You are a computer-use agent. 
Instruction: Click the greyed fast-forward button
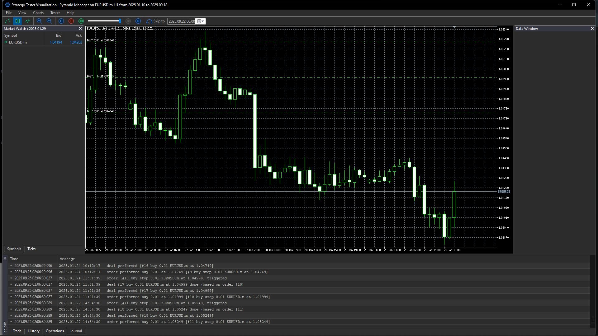click(128, 21)
